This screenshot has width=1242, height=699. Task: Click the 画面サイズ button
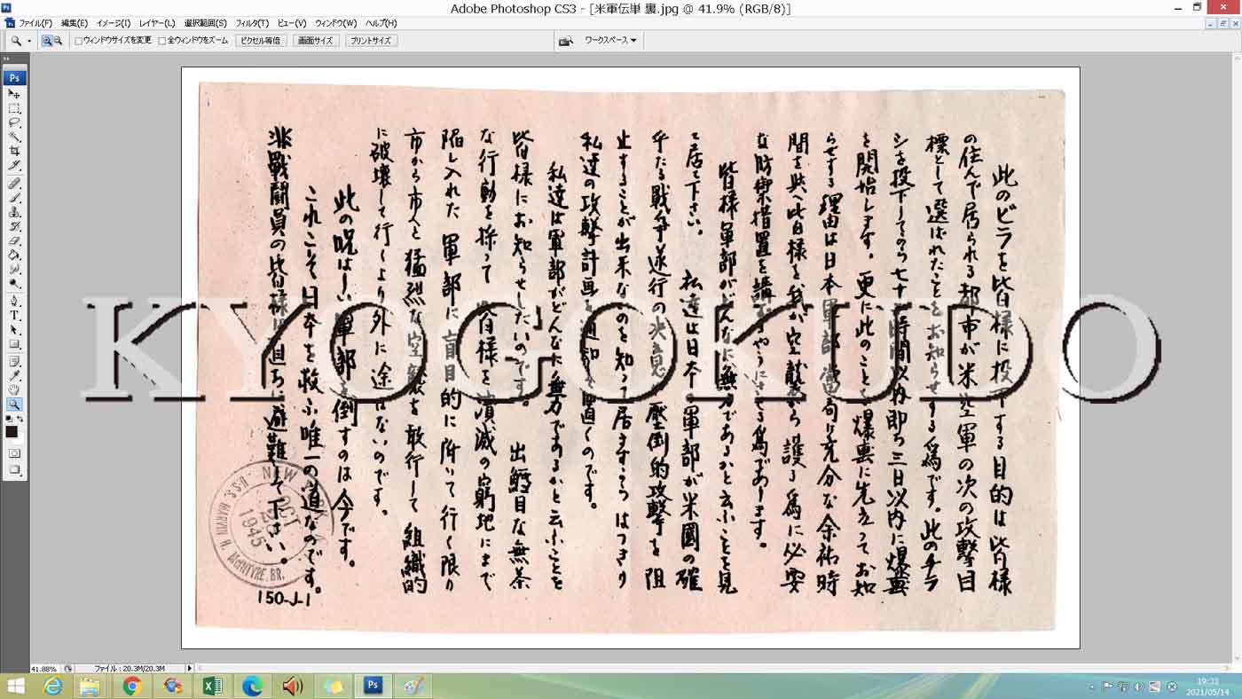pos(316,41)
